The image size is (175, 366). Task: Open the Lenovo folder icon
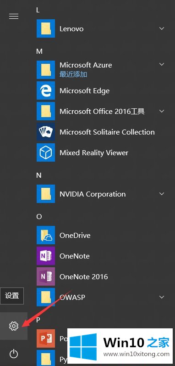coord(46,28)
